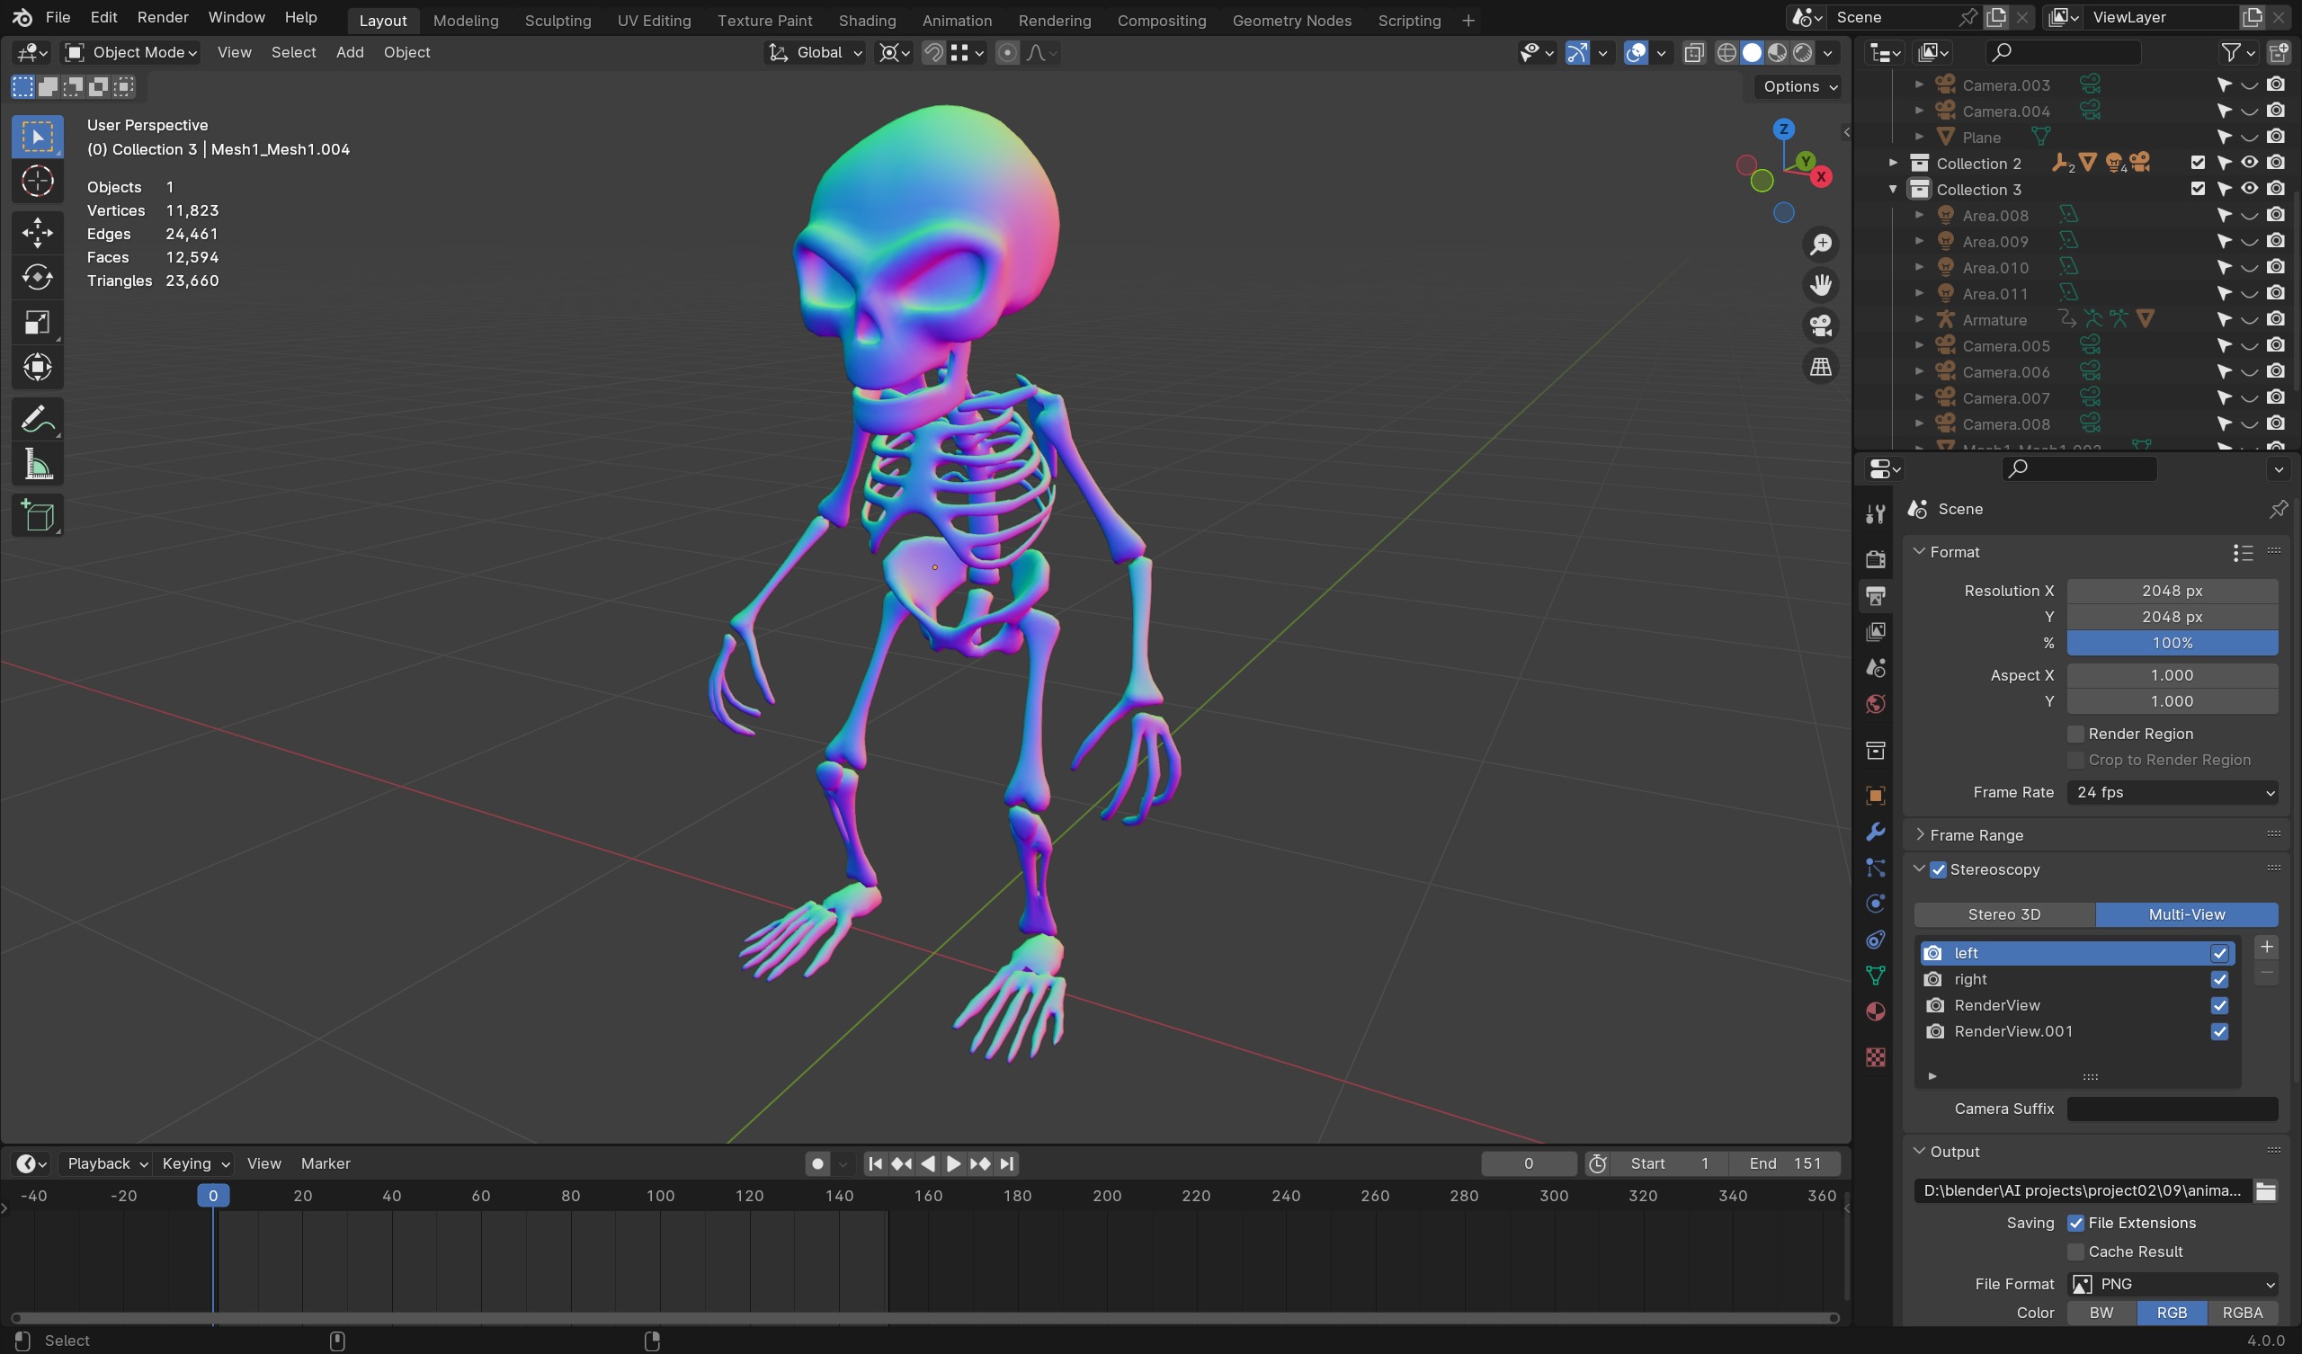Click the current frame field showing 0

click(x=1529, y=1163)
